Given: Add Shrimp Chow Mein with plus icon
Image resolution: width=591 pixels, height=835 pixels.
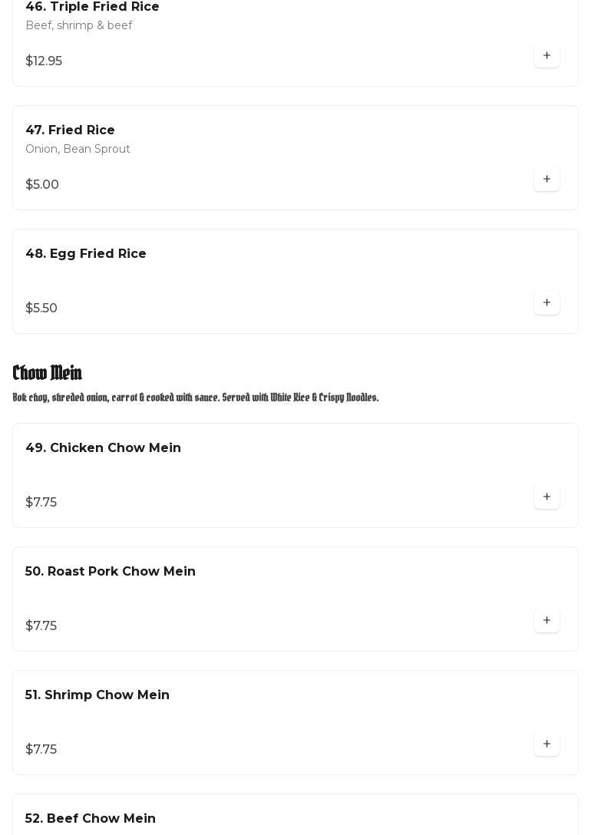Looking at the screenshot, I should pos(546,744).
